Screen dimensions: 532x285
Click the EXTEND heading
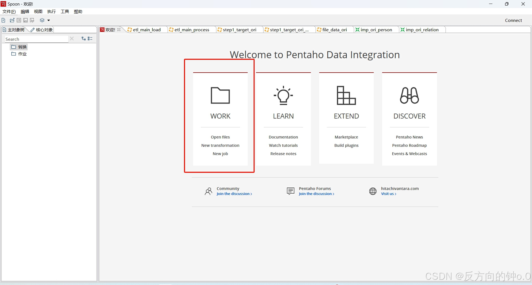click(x=346, y=116)
